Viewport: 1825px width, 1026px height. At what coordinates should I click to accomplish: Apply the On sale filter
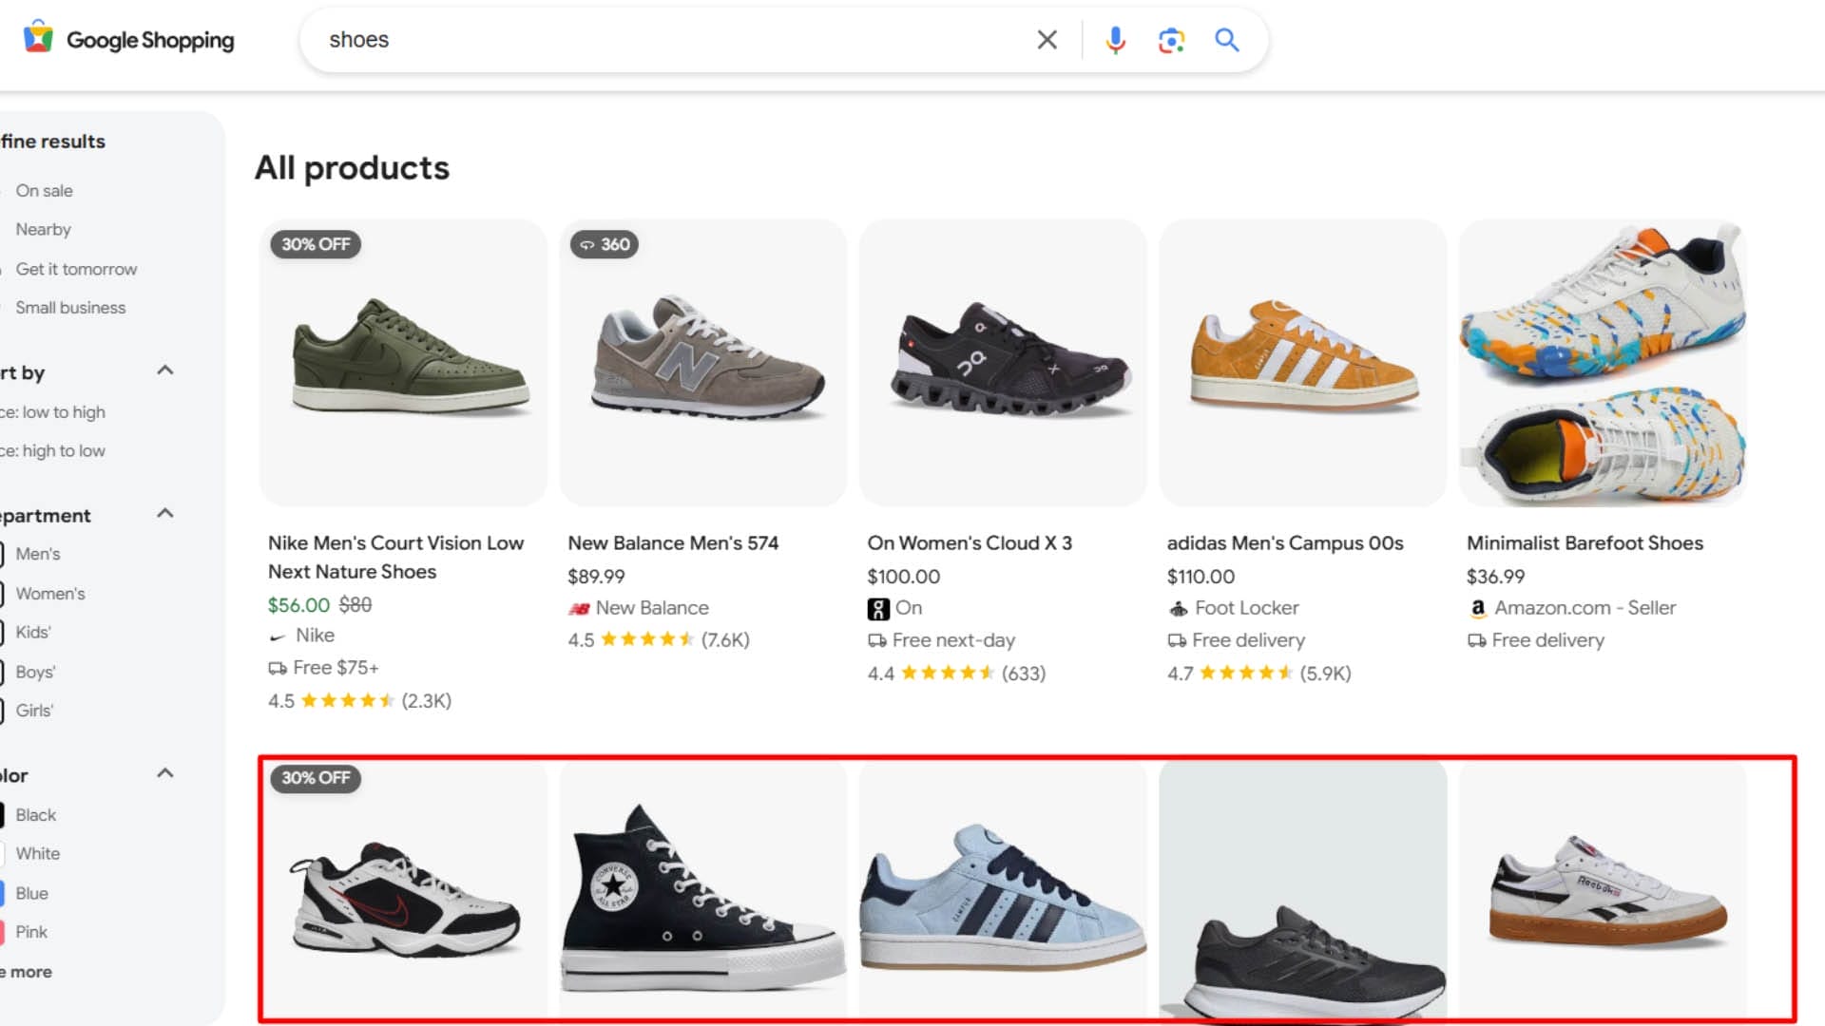point(45,190)
